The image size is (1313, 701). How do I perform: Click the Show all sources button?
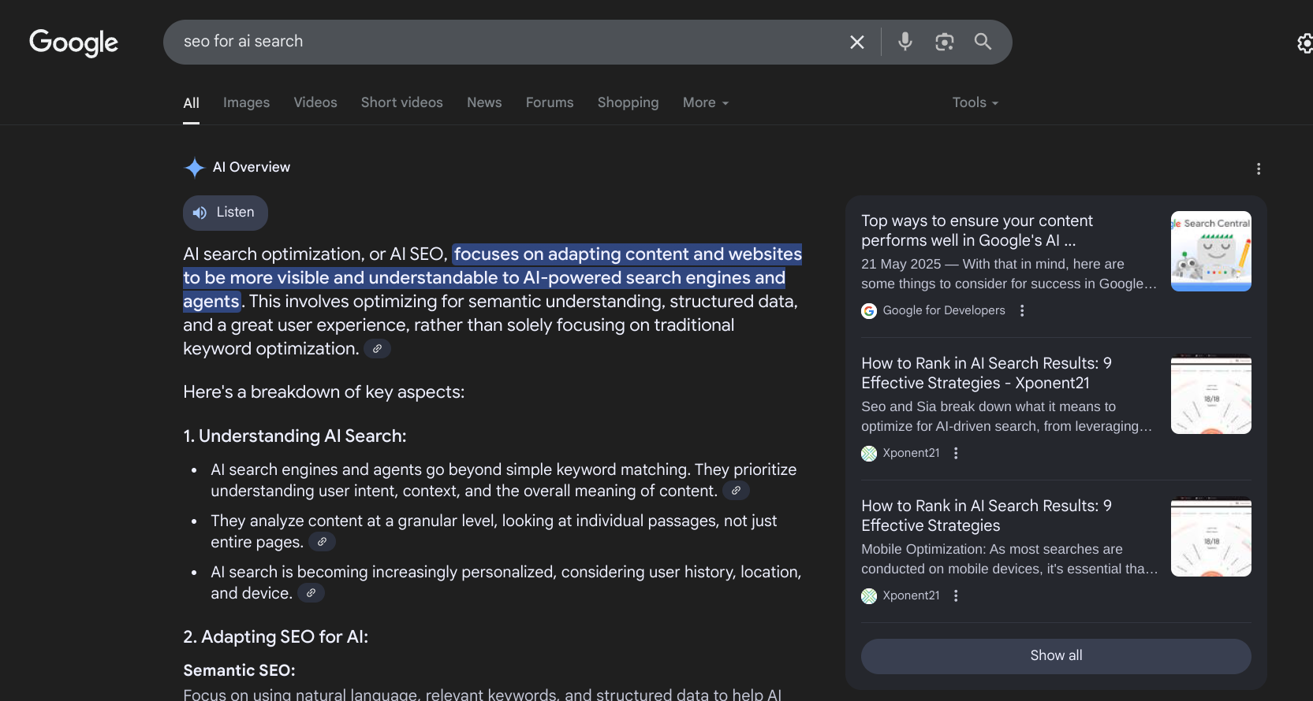pyautogui.click(x=1056, y=656)
